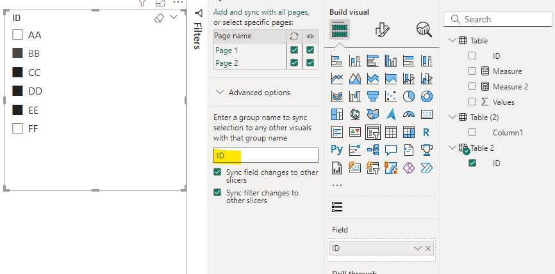
Task: Select the Ribbon chart visual
Action: pos(336,96)
